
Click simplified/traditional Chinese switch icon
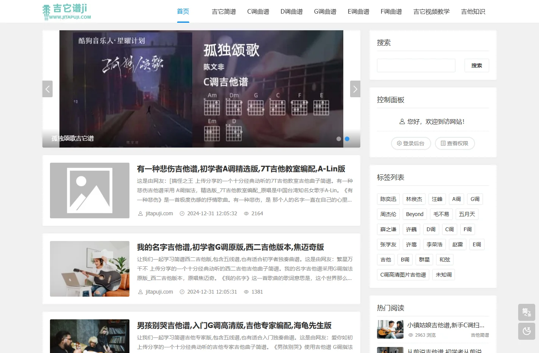[527, 313]
